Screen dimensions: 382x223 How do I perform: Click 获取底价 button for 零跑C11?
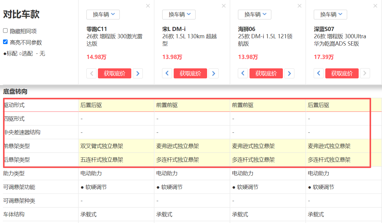pos(114,73)
